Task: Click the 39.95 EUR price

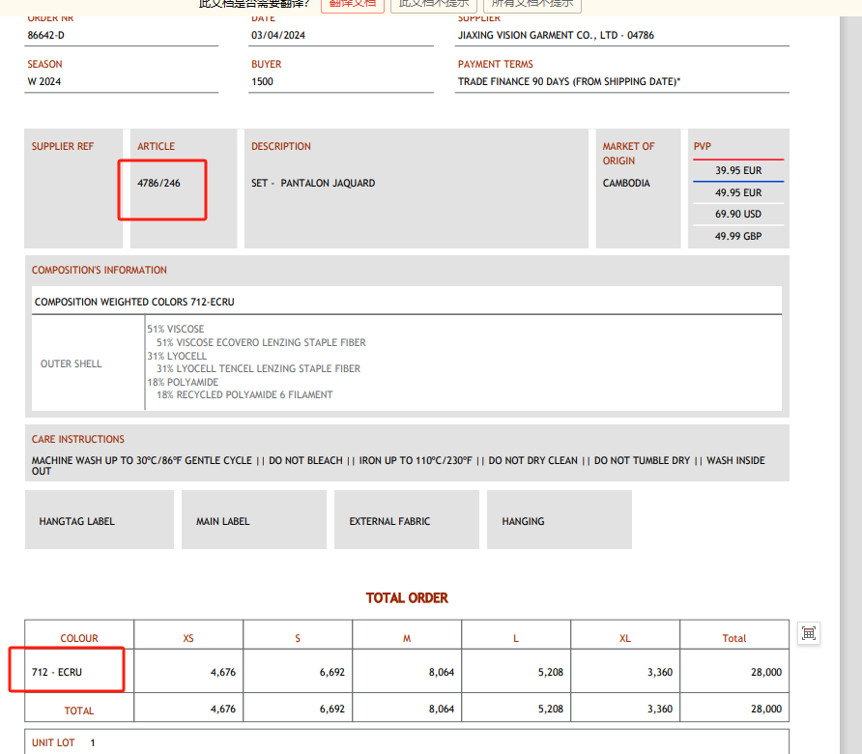Action: click(x=738, y=170)
